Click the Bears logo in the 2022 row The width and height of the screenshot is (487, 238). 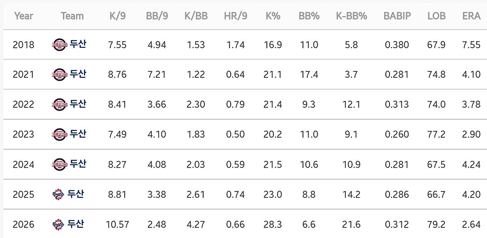click(x=60, y=105)
